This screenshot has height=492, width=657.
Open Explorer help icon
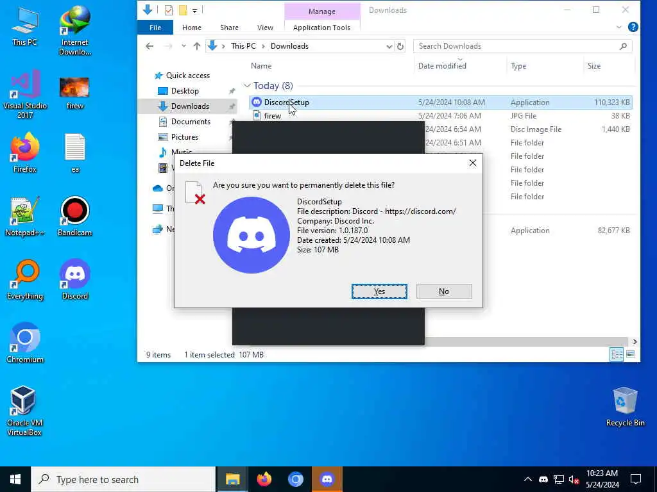point(633,27)
